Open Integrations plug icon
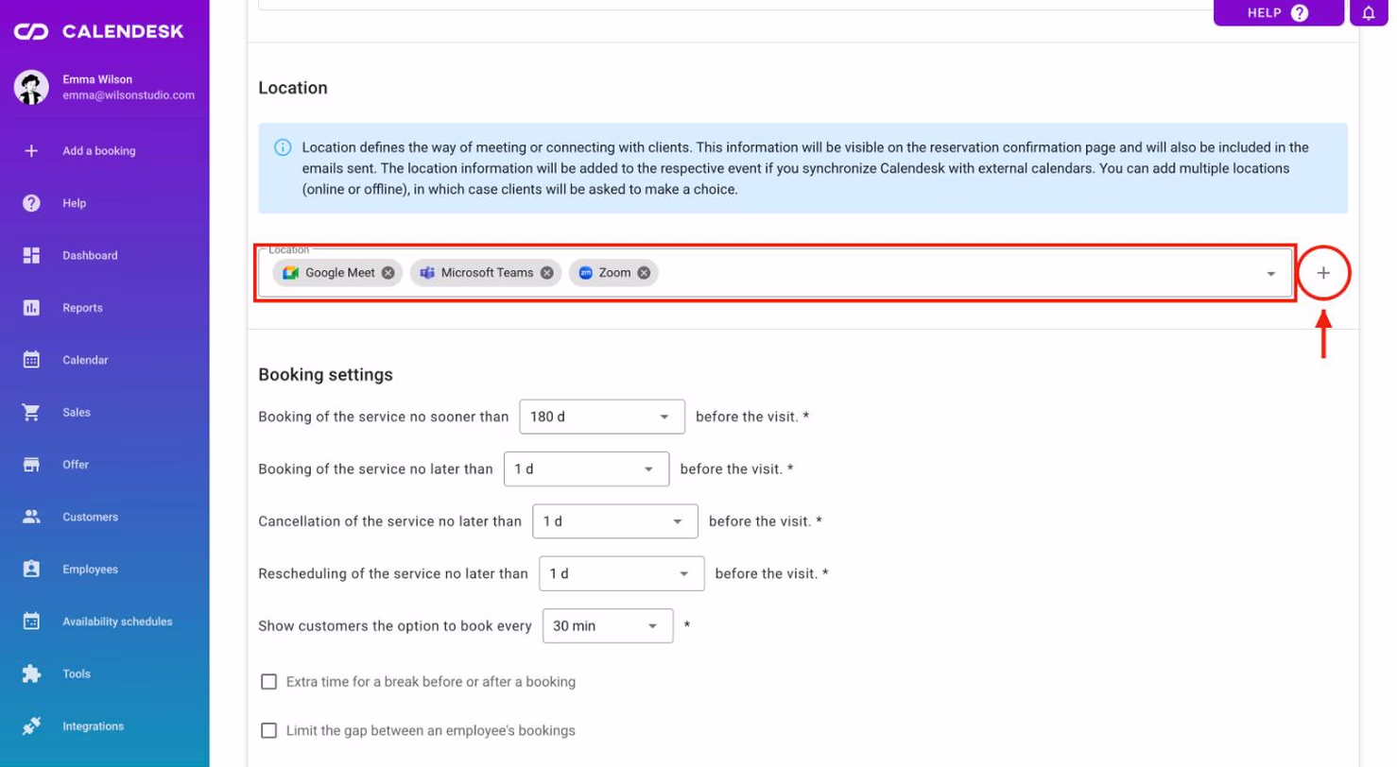Image resolution: width=1397 pixels, height=767 pixels. coord(31,726)
